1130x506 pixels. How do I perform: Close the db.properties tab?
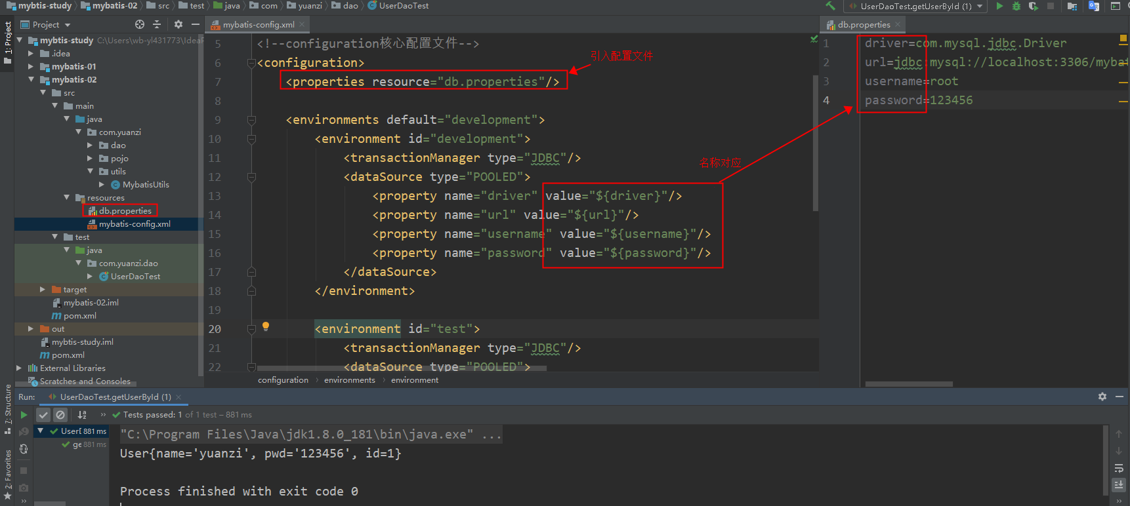898,24
